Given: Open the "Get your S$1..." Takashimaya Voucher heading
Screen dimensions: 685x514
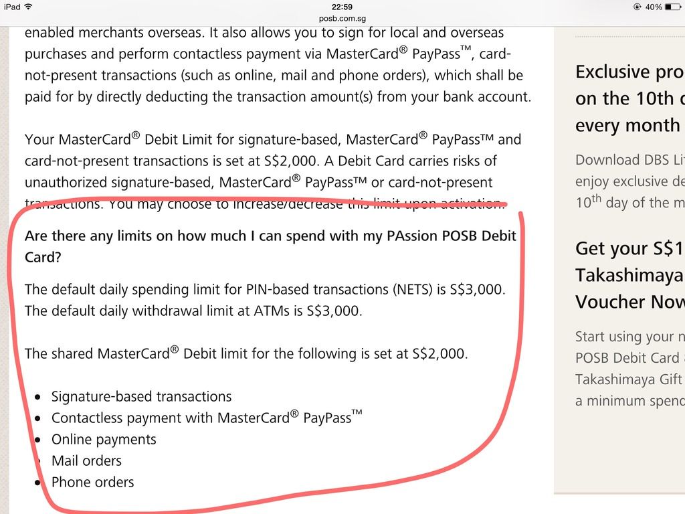Looking at the screenshot, I should point(629,275).
